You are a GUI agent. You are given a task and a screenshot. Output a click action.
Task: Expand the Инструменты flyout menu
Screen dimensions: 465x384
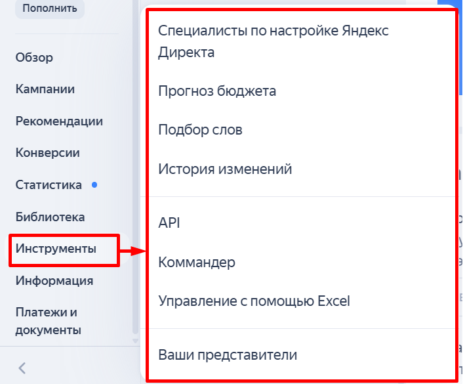(56, 249)
